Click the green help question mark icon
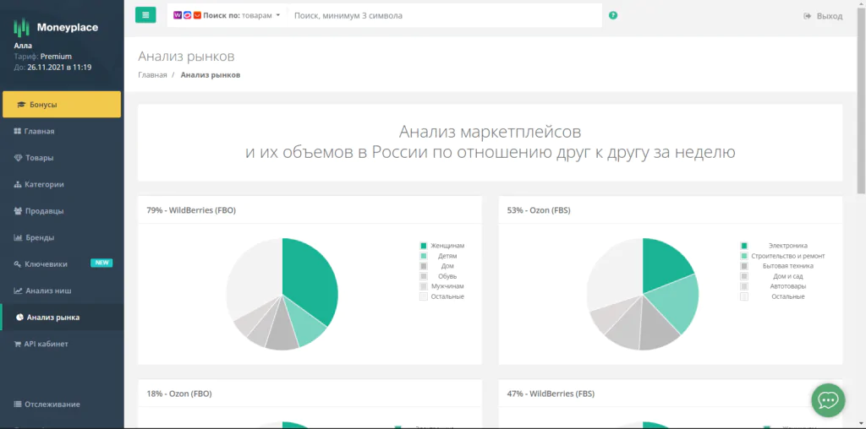Viewport: 866px width, 429px height. point(613,15)
